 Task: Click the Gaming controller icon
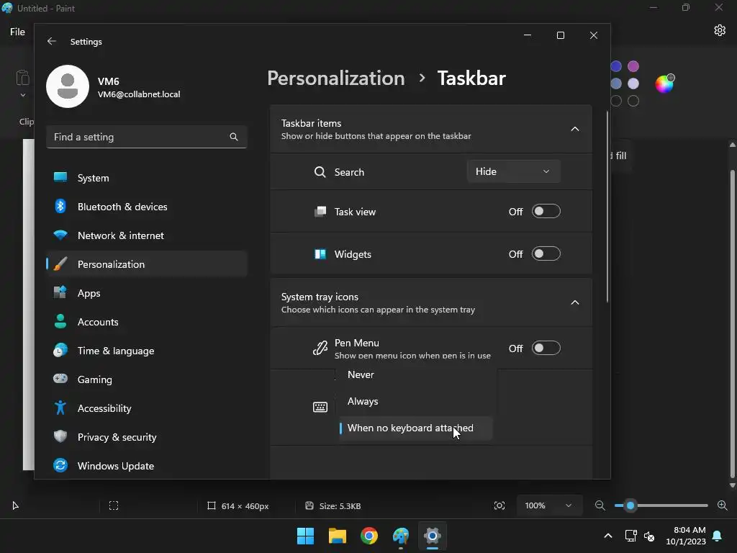point(60,379)
